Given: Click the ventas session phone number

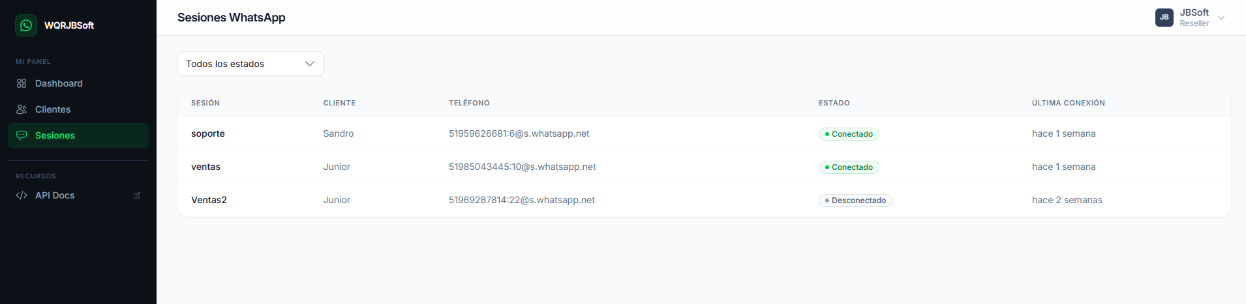Looking at the screenshot, I should (x=522, y=167).
